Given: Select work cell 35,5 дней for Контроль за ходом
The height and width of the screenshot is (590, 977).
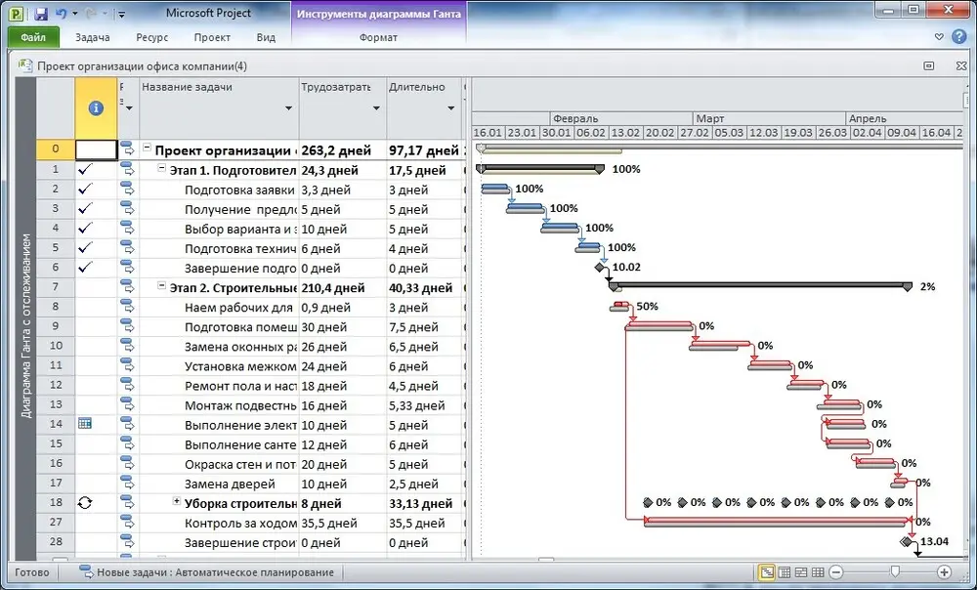Looking at the screenshot, I should pyautogui.click(x=343, y=524).
